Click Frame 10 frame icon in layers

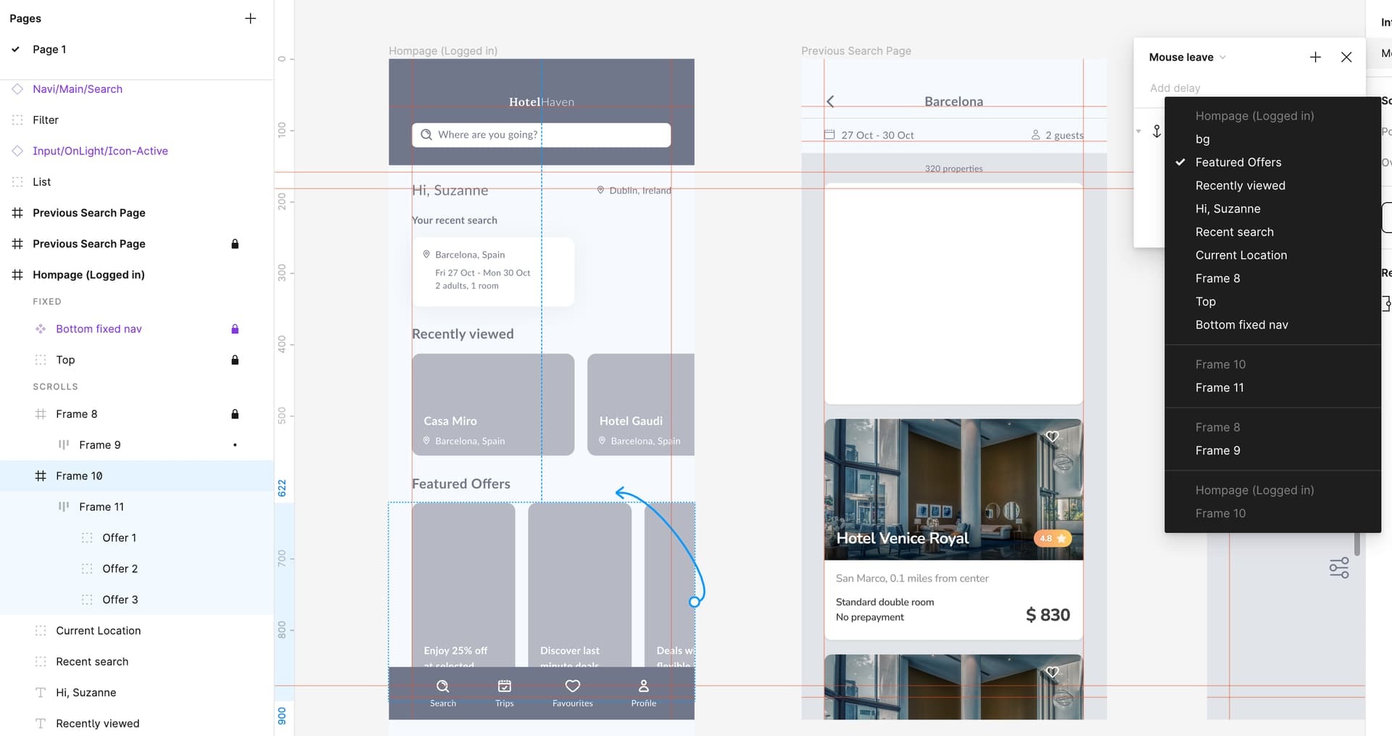coord(41,476)
